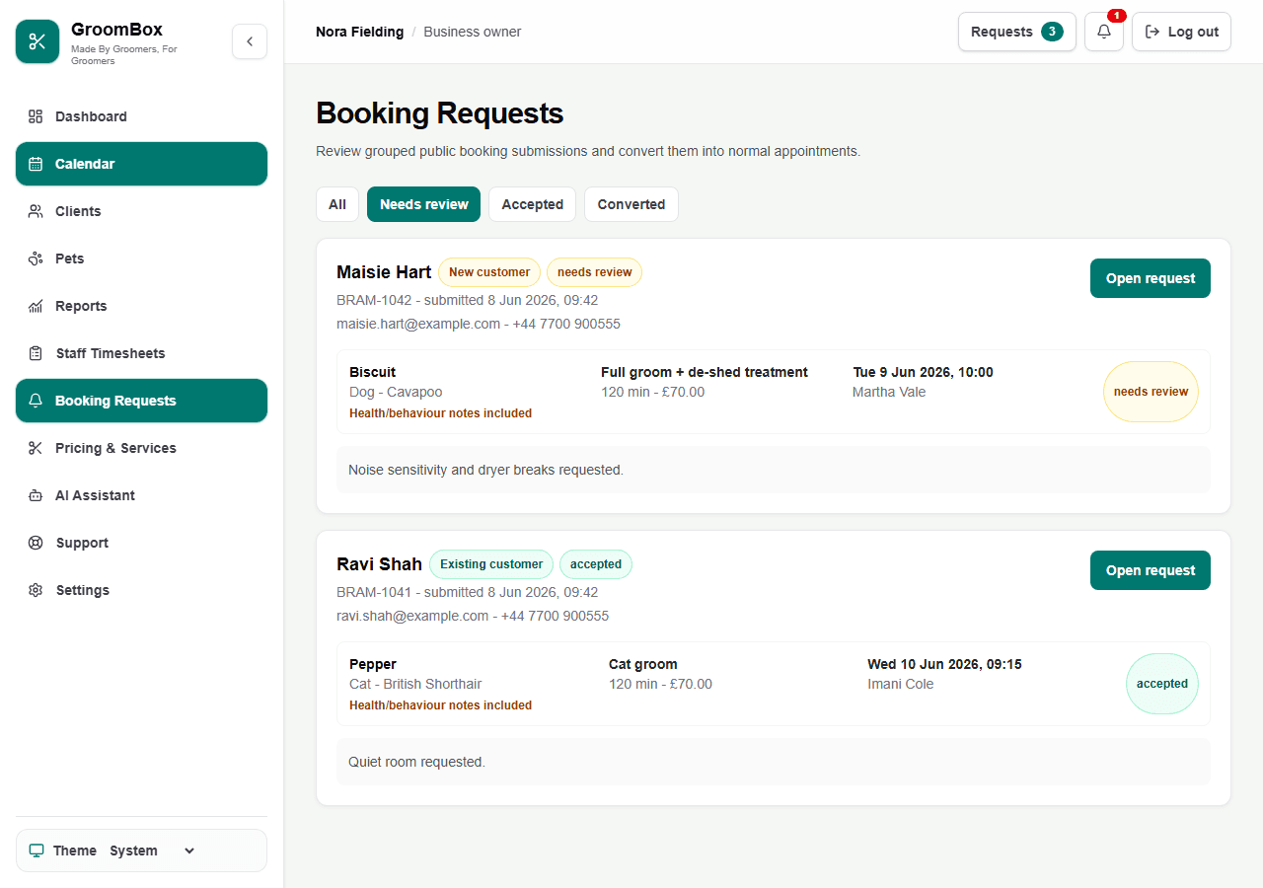Select the Clients people icon
1263x888 pixels.
(x=36, y=211)
